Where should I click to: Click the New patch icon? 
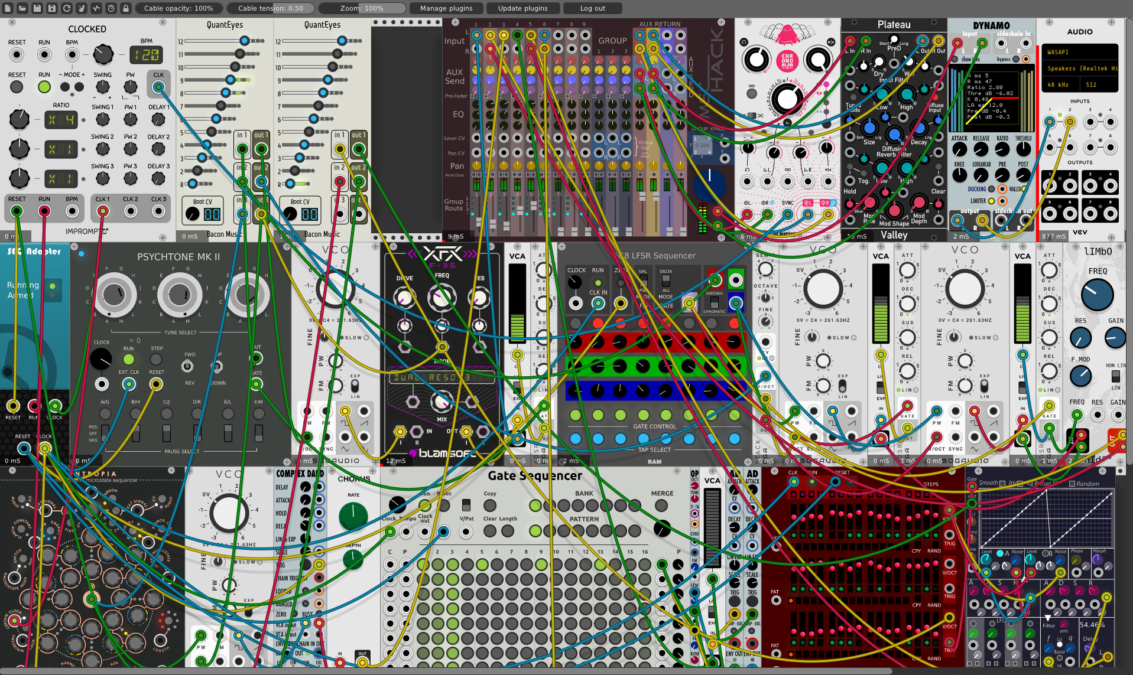click(x=7, y=8)
